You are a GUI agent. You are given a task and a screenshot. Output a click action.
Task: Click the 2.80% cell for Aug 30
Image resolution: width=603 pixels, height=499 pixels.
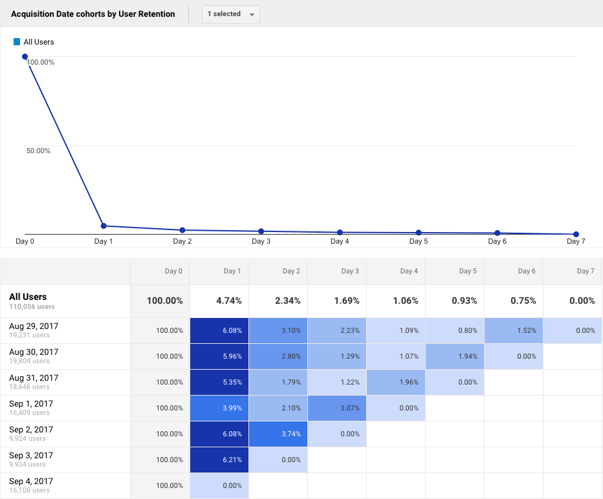click(278, 357)
